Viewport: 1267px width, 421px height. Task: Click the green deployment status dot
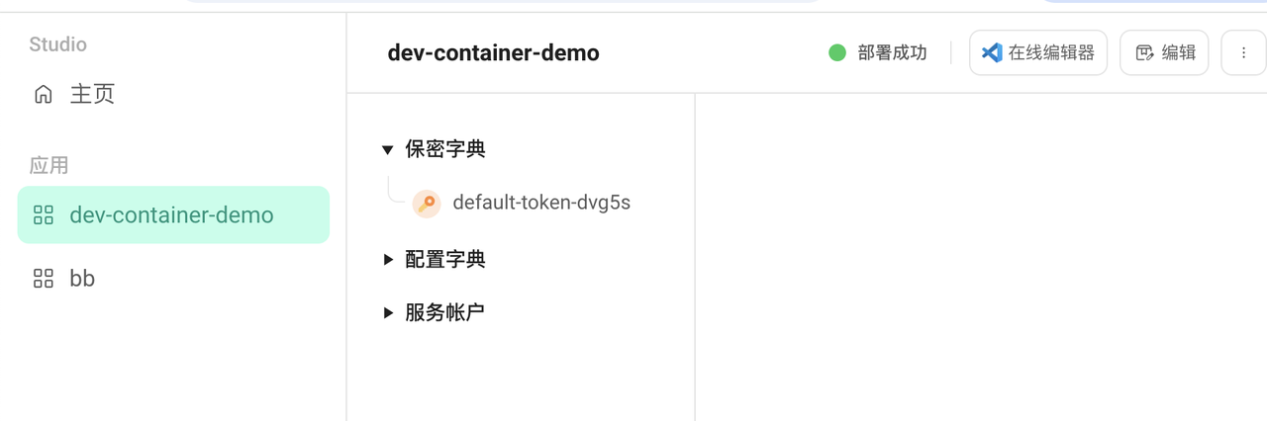[x=837, y=52]
